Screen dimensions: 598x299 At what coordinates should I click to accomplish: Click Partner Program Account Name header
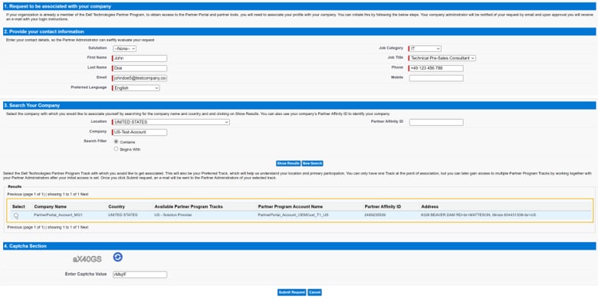[291, 207]
